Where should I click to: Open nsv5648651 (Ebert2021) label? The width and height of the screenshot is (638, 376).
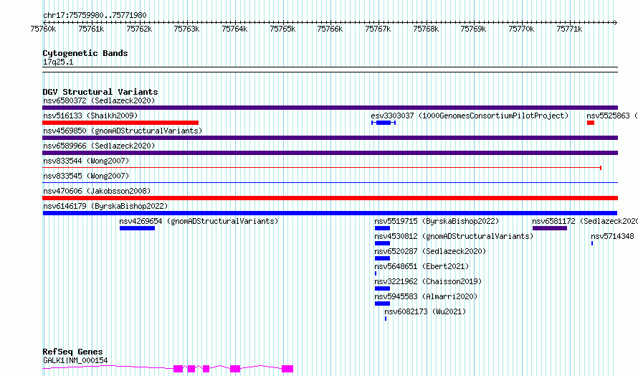[x=422, y=266]
